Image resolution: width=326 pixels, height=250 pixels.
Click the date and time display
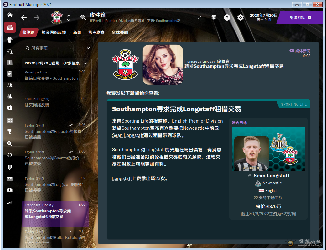(263, 17)
